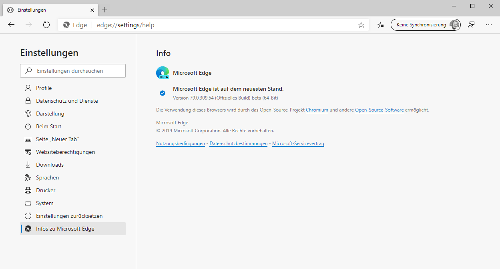Open the Nutzungsbedingungen link
This screenshot has height=269, width=500.
pos(180,143)
